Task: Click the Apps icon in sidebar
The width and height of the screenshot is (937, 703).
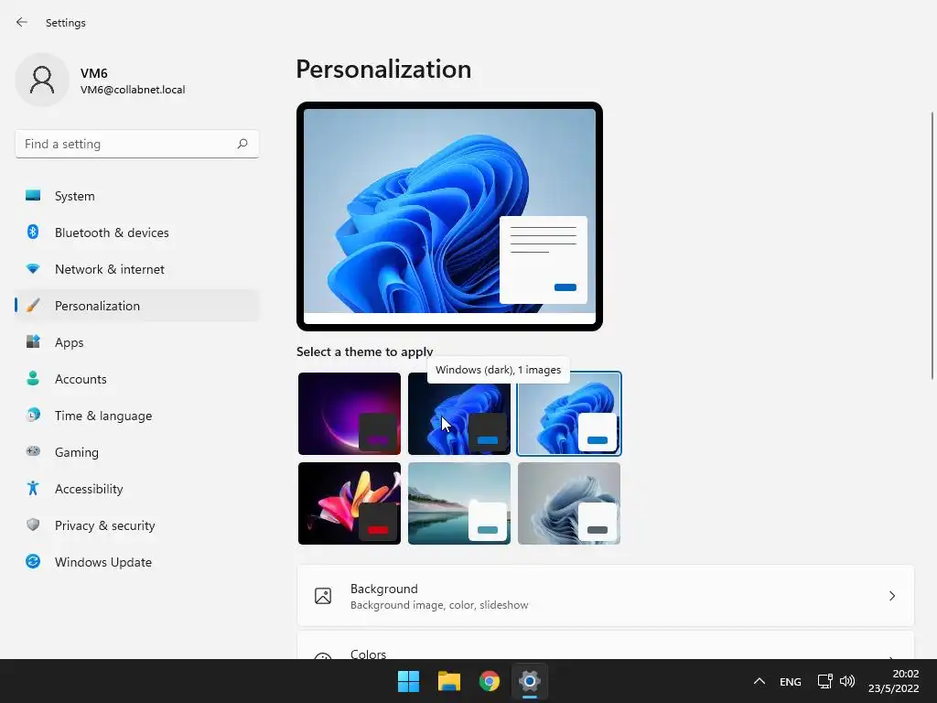Action: (x=33, y=342)
